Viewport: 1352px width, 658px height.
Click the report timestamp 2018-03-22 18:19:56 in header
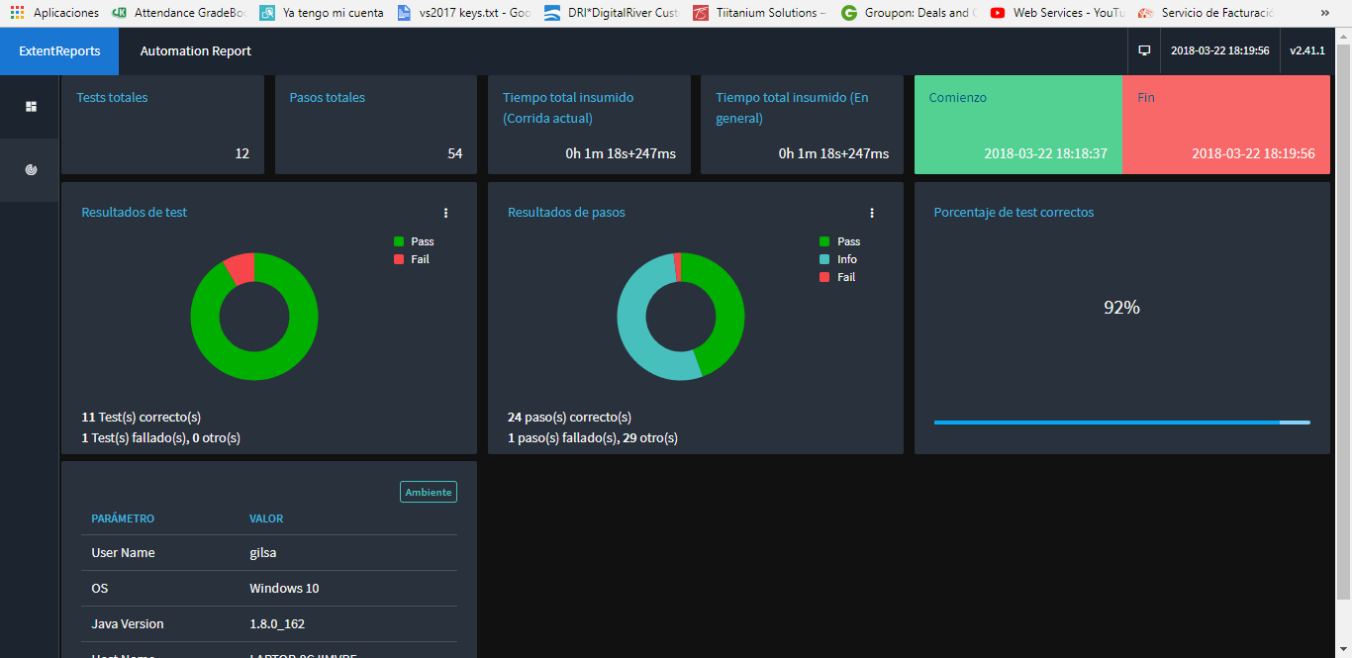coord(1219,50)
